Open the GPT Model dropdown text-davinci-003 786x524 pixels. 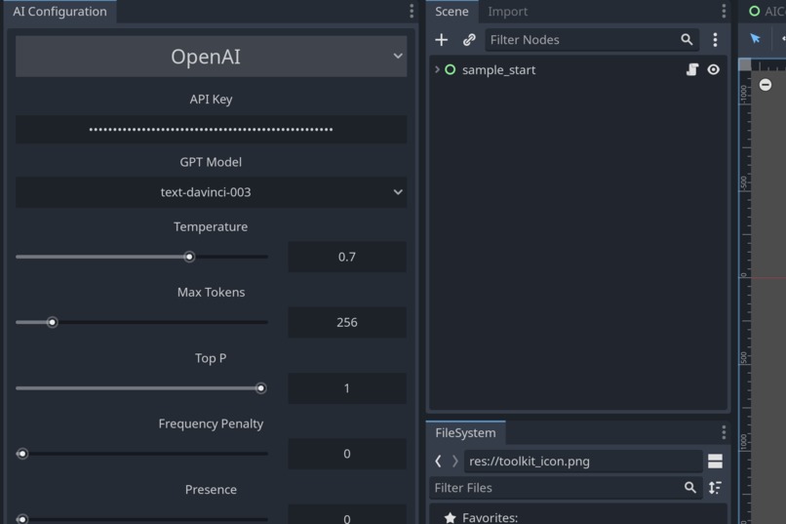click(211, 192)
